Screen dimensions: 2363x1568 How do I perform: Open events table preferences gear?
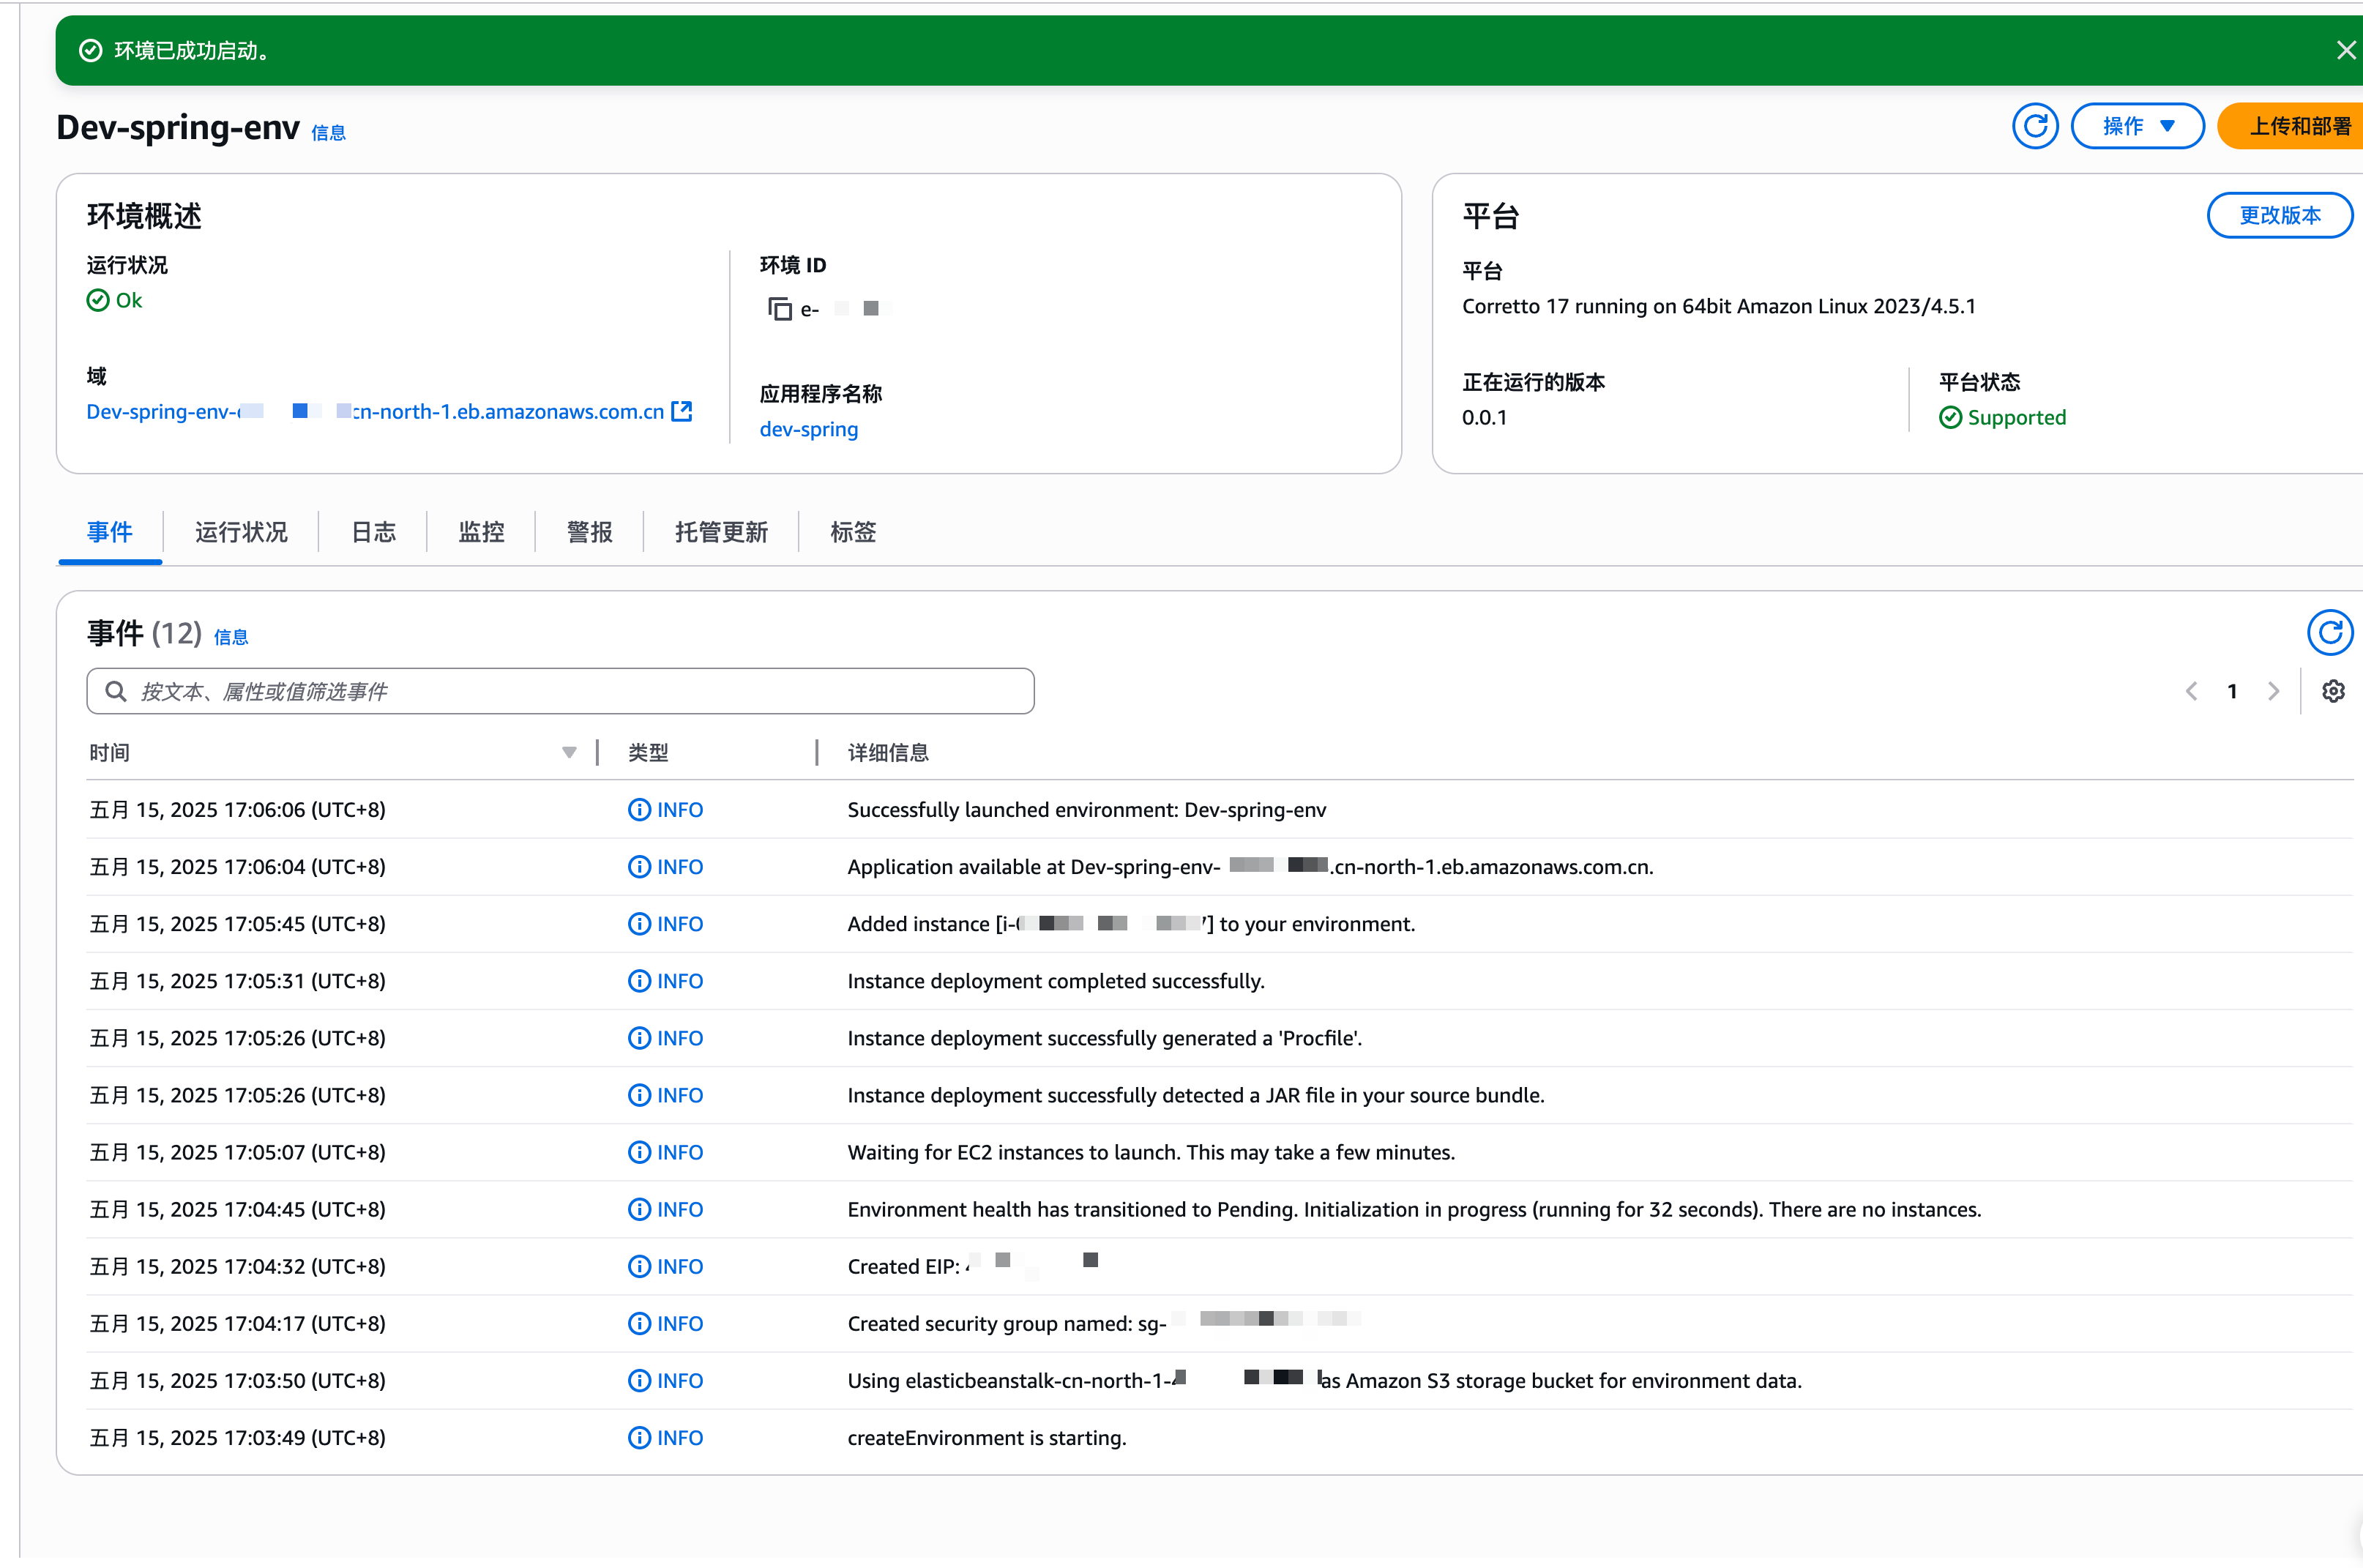pyautogui.click(x=2333, y=691)
